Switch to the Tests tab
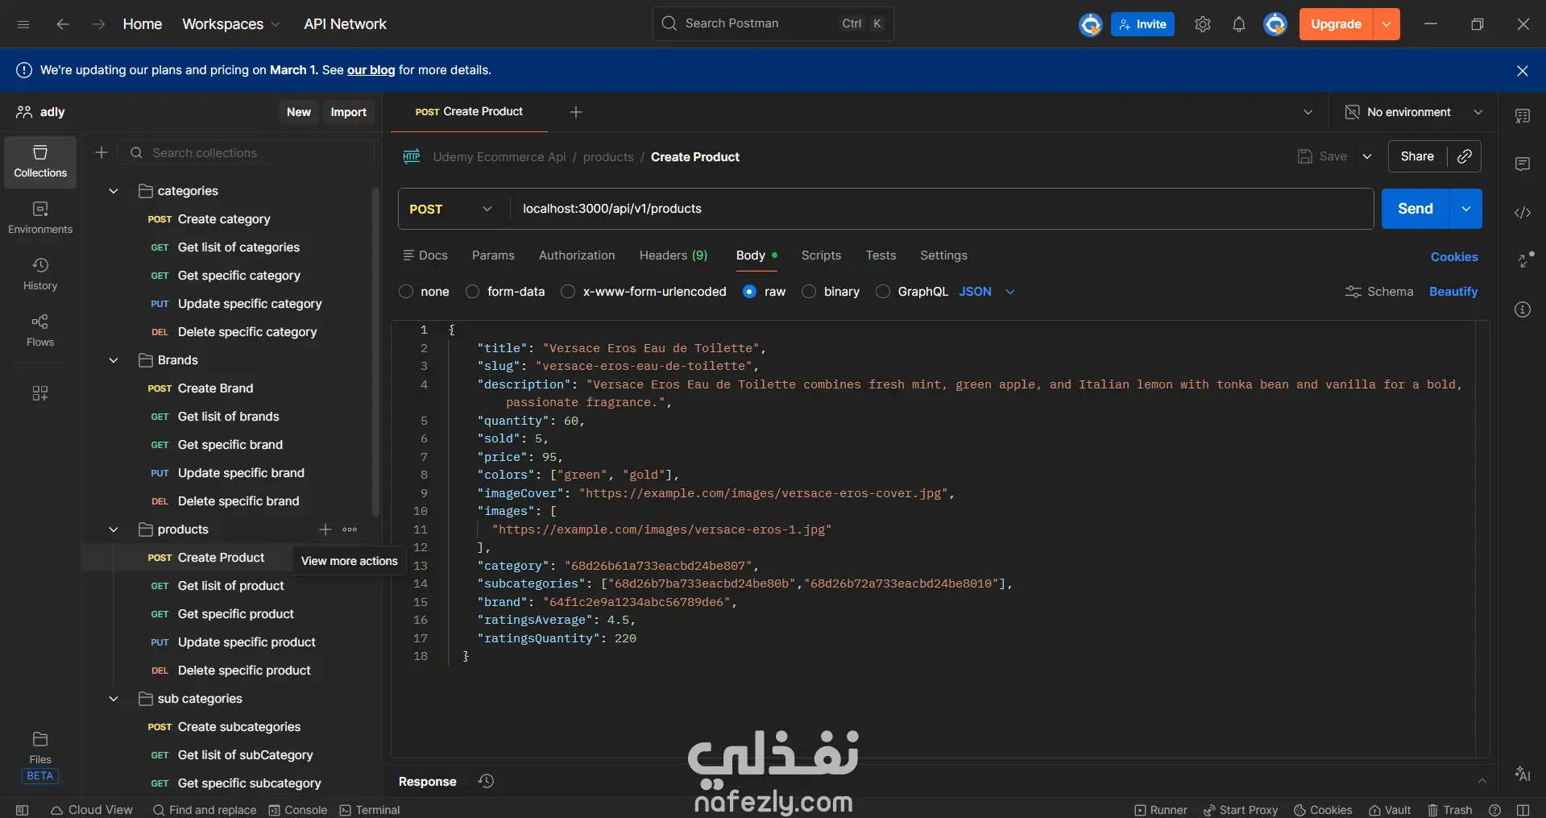Screen dimensions: 1546x818 [x=881, y=255]
